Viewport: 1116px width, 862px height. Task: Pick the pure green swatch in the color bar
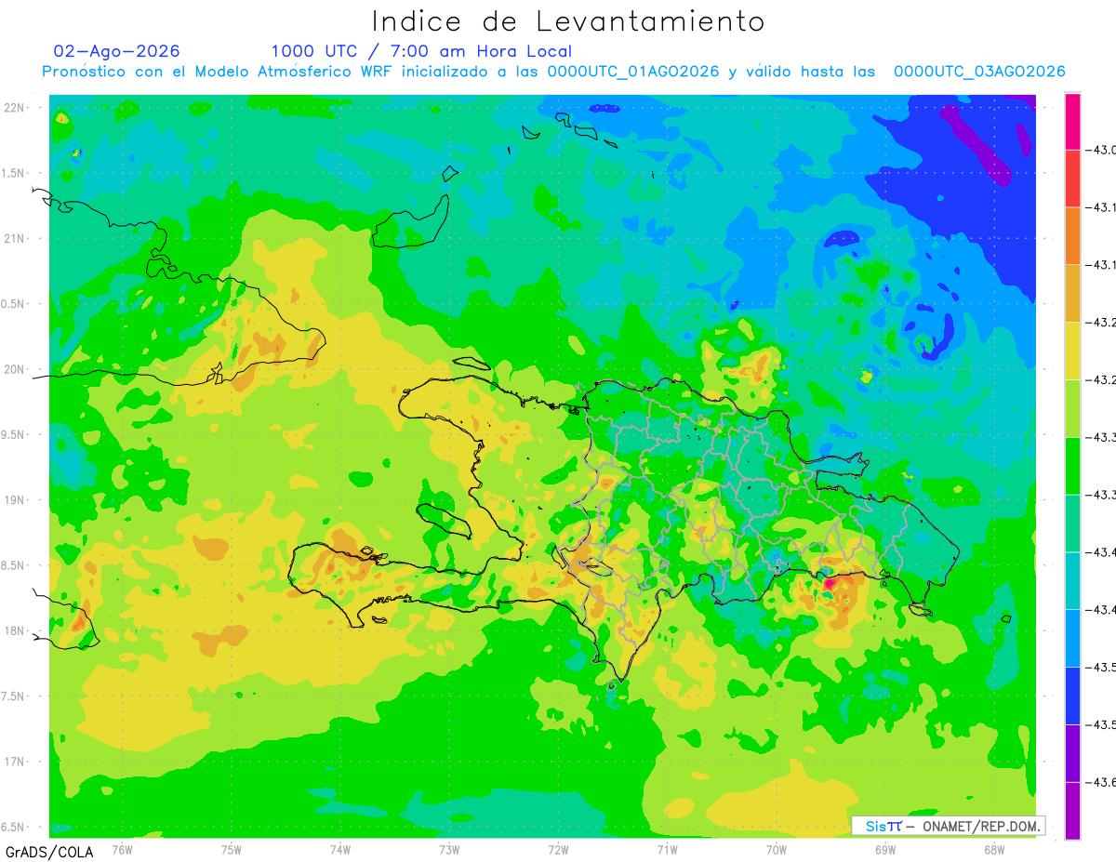tap(1072, 466)
